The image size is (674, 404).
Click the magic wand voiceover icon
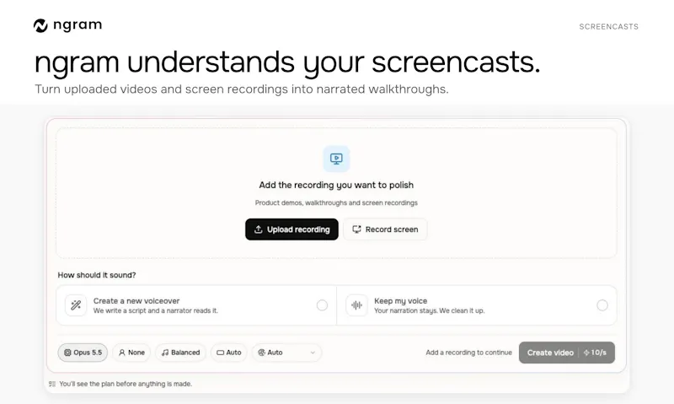click(76, 305)
